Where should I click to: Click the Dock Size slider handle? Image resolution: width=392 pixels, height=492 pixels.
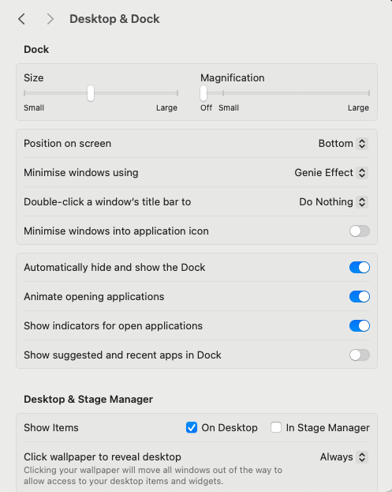pyautogui.click(x=91, y=93)
